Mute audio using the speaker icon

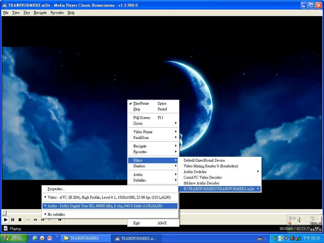click(299, 220)
